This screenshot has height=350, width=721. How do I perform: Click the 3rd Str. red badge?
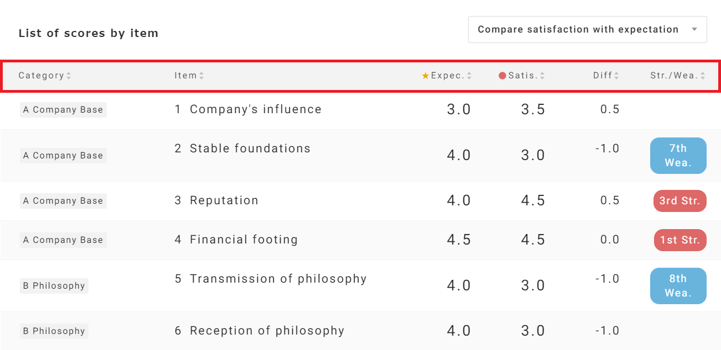(679, 201)
